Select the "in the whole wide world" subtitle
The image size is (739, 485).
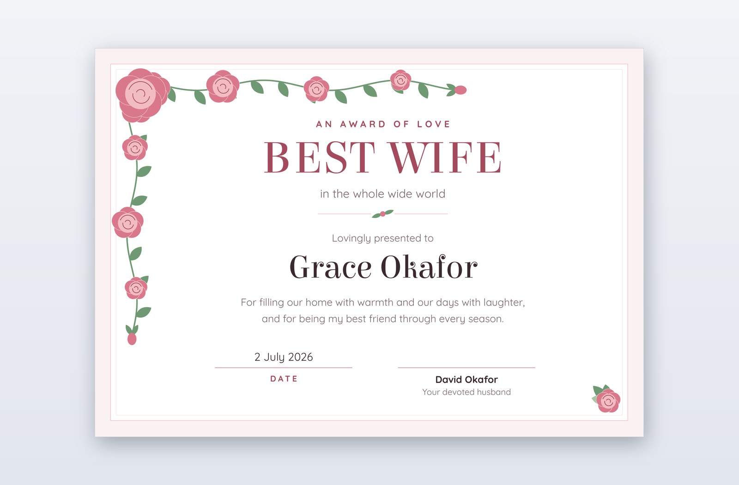coord(383,194)
